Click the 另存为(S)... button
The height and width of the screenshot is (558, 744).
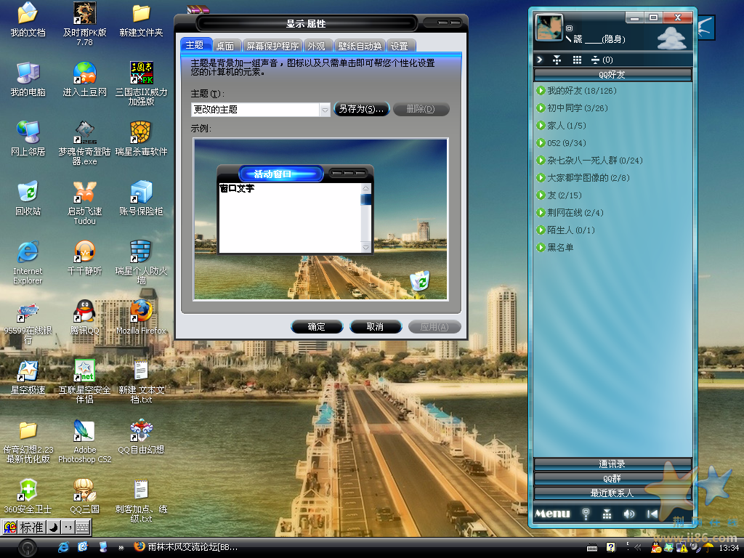pos(362,110)
